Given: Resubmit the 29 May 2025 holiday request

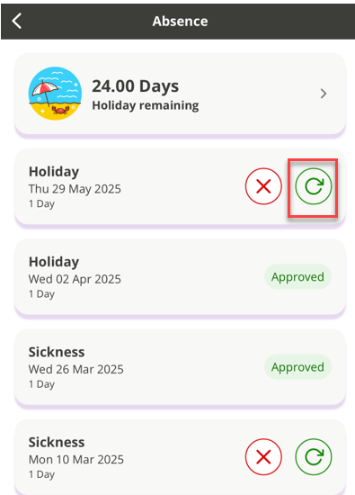Looking at the screenshot, I should point(314,186).
